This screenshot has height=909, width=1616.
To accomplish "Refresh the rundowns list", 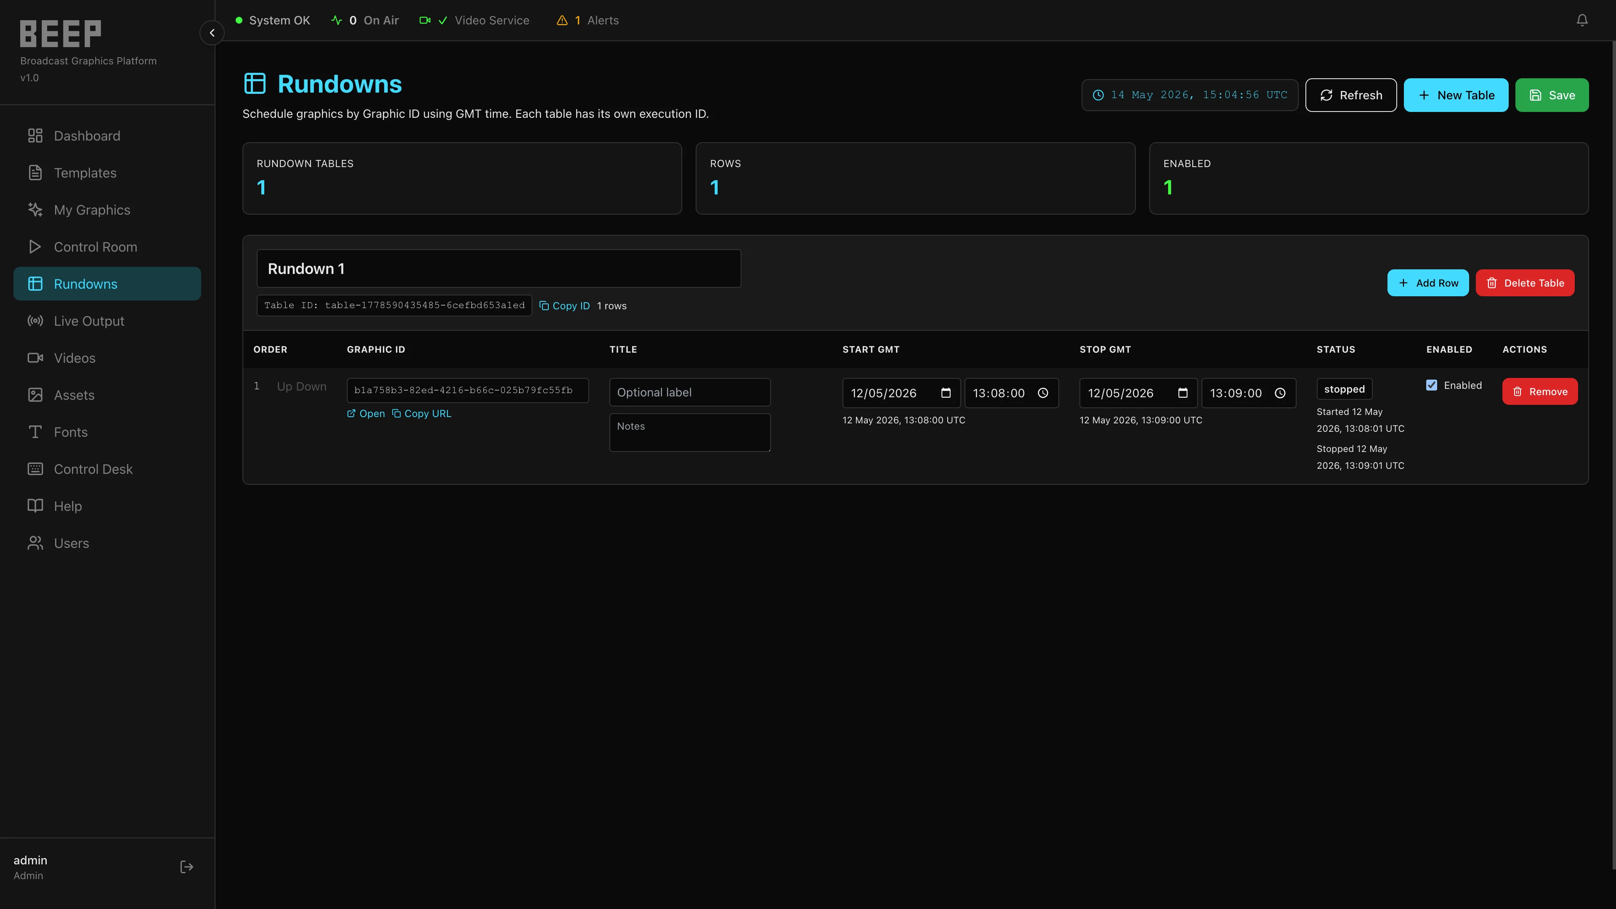I will [x=1350, y=95].
